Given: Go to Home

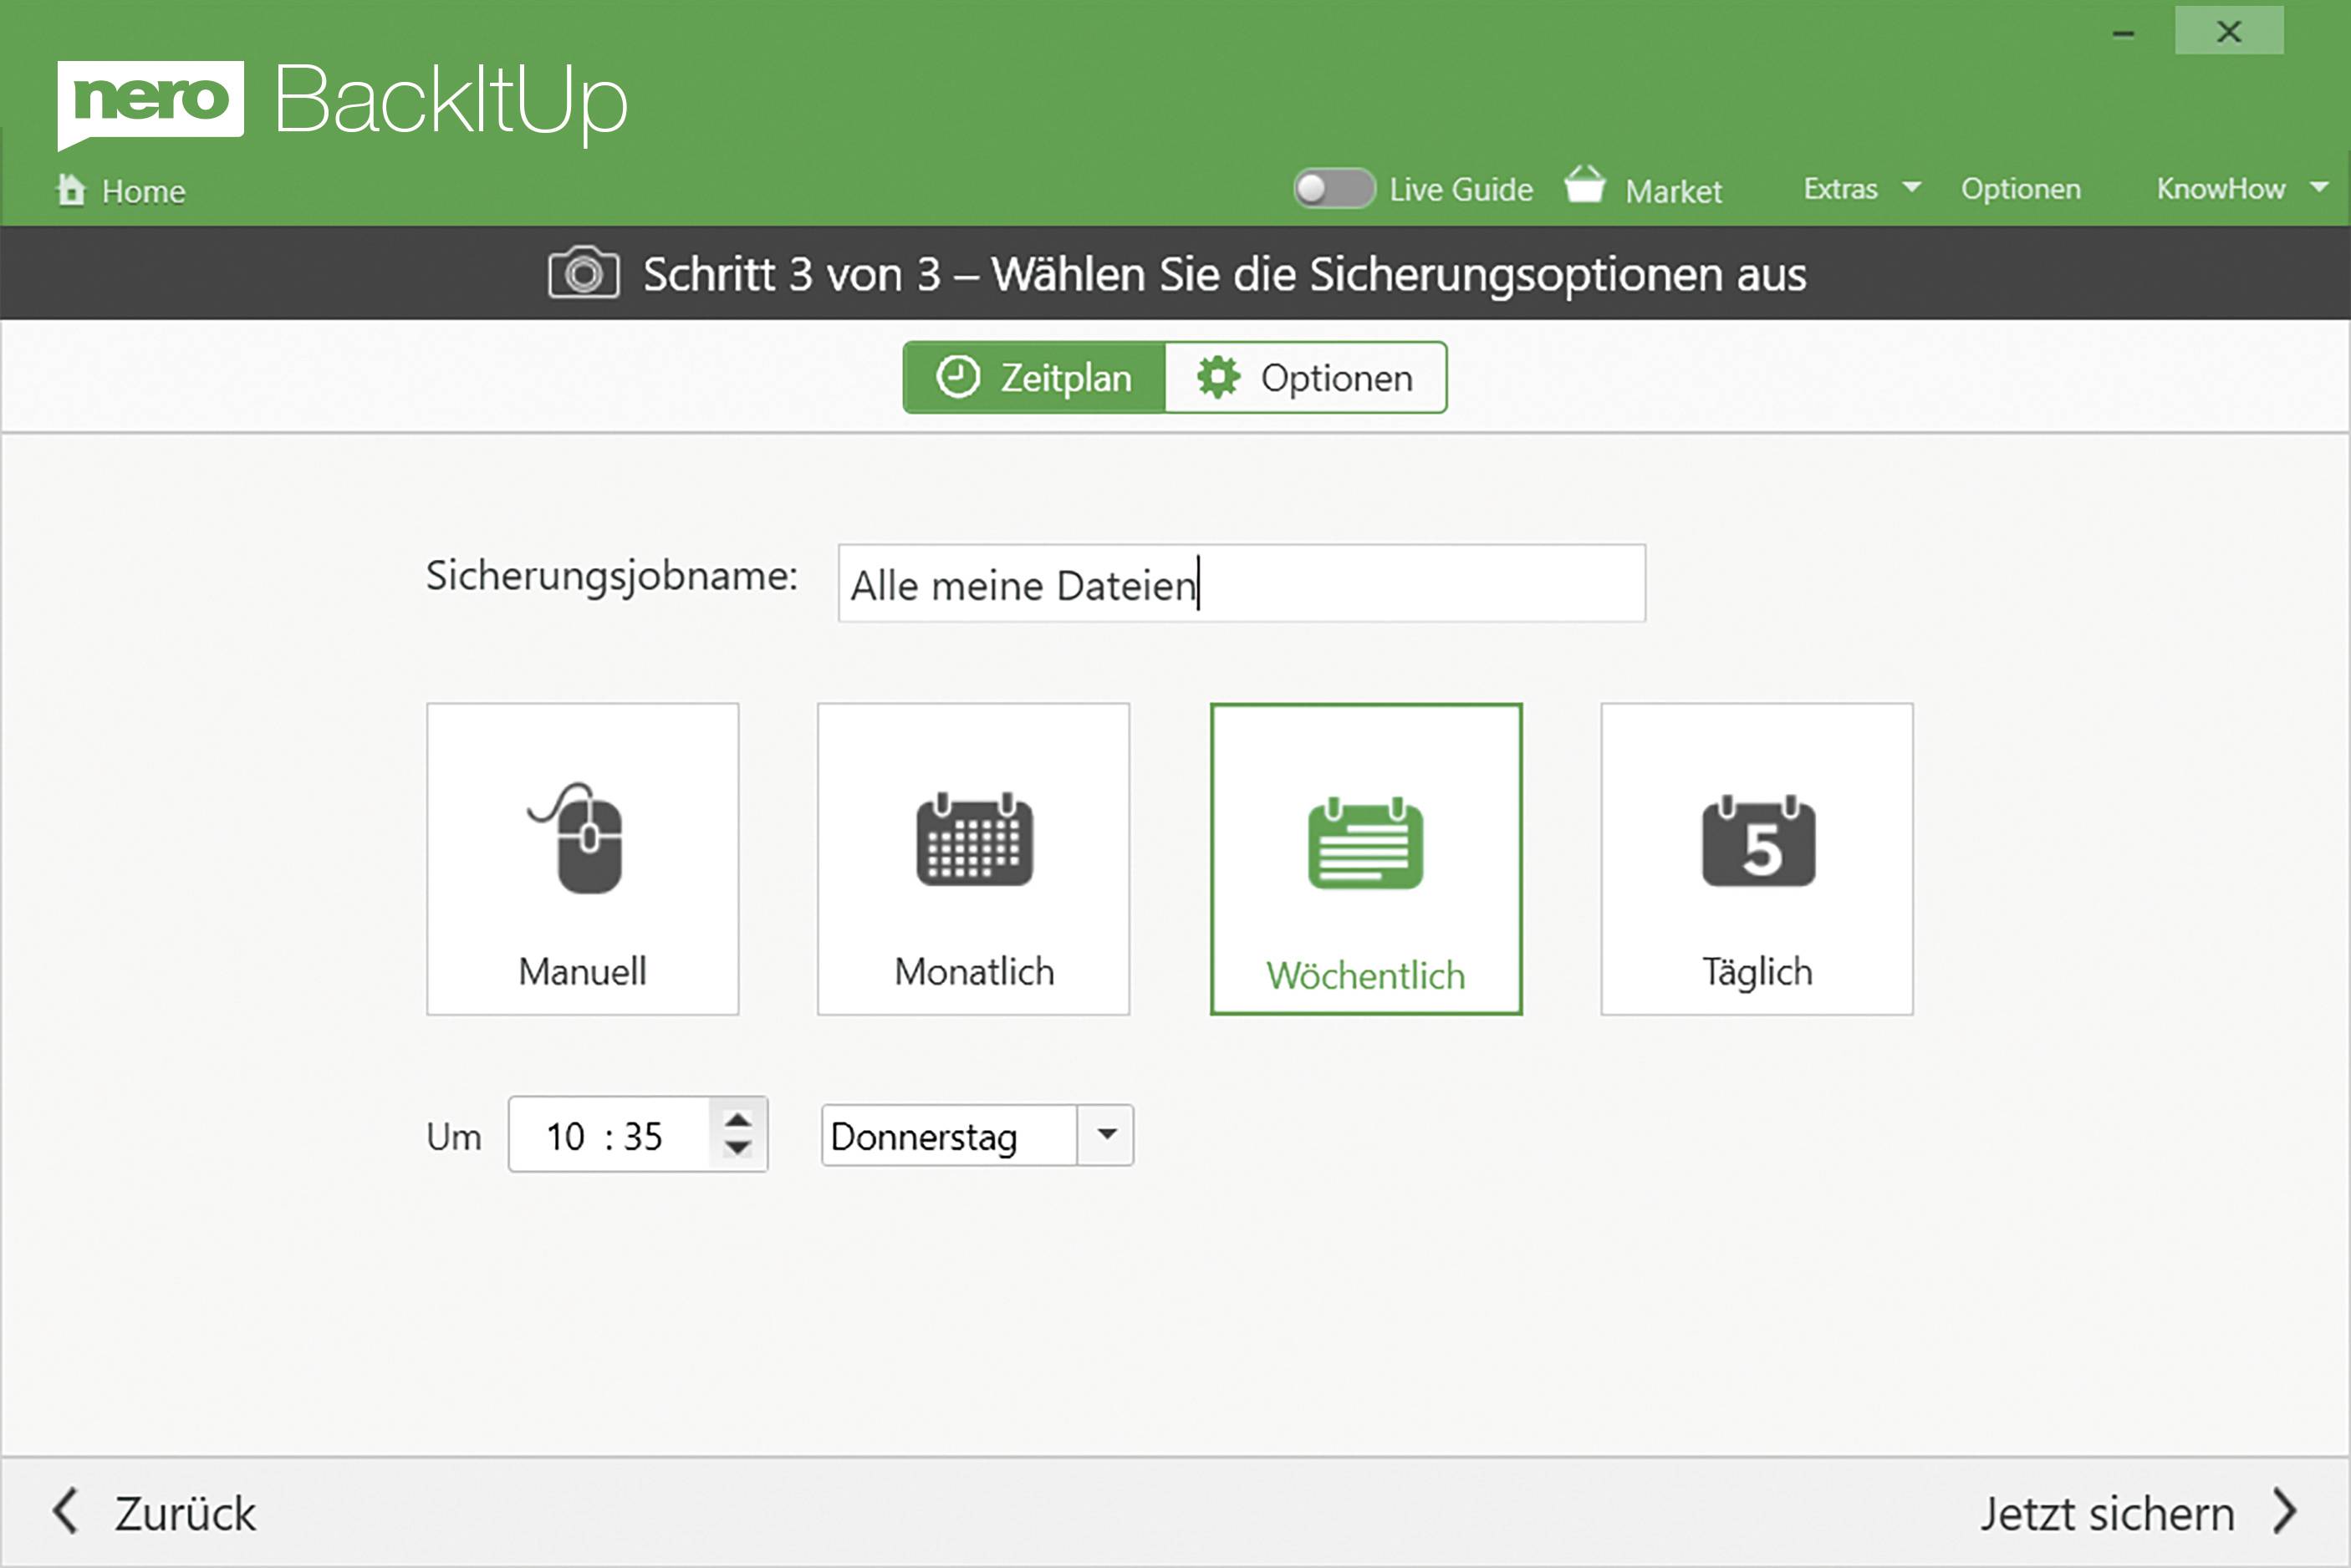Looking at the screenshot, I should pyautogui.click(x=143, y=191).
